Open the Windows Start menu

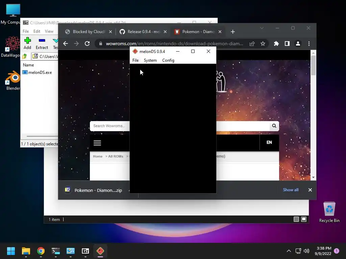pyautogui.click(x=11, y=251)
